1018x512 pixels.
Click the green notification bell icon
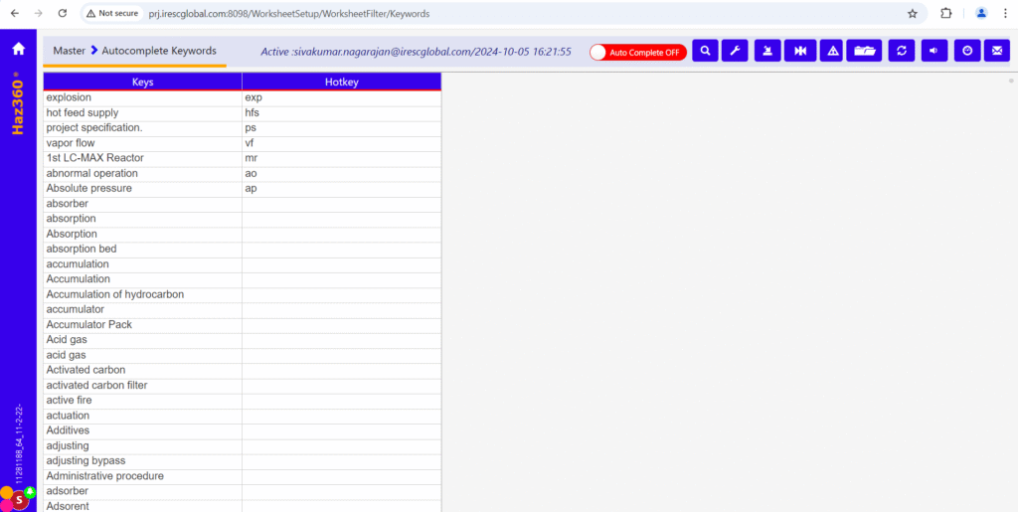(x=30, y=492)
